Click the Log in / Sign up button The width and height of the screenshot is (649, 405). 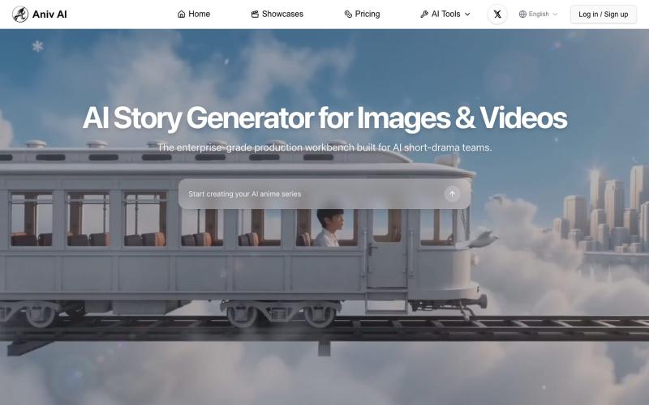603,14
